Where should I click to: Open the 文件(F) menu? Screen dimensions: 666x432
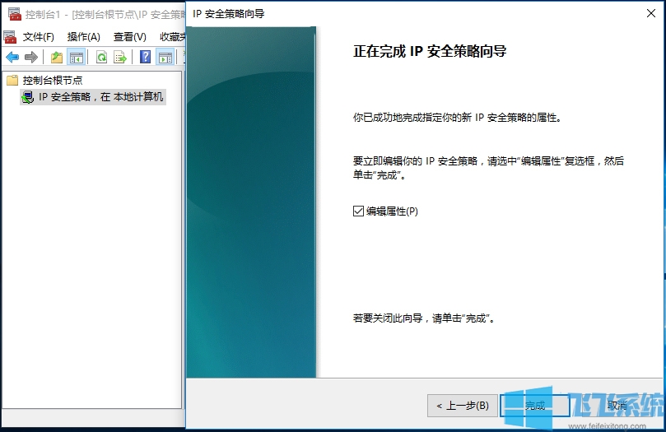coord(38,37)
